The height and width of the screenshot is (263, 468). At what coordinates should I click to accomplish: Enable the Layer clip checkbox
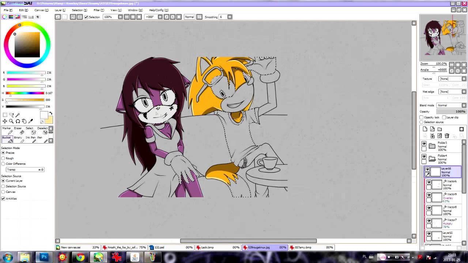click(x=444, y=117)
